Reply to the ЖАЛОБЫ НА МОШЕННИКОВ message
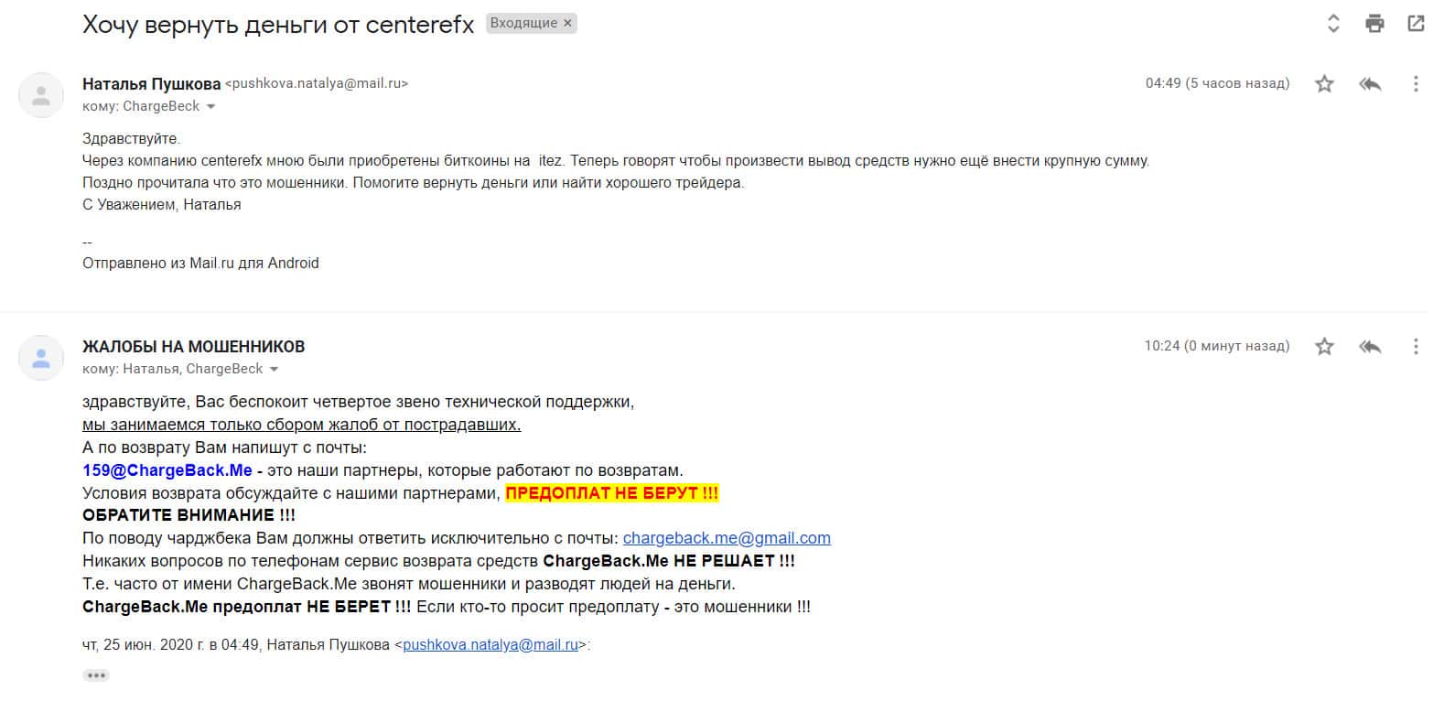 1370,347
